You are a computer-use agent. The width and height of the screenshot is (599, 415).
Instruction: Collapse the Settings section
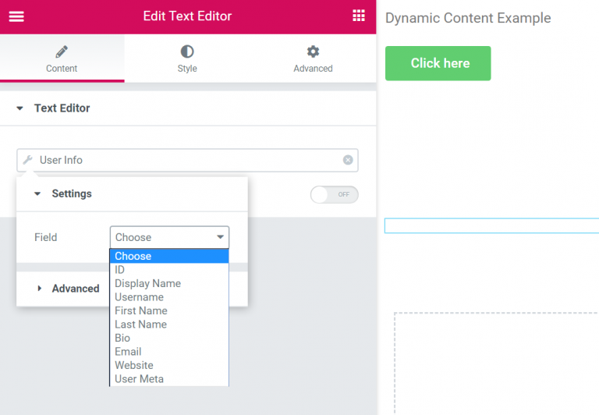(37, 193)
